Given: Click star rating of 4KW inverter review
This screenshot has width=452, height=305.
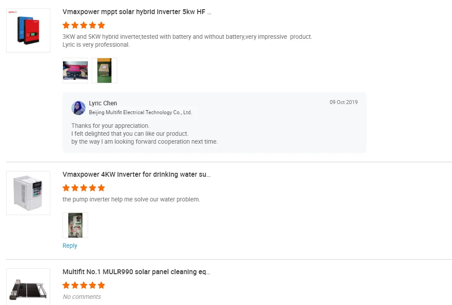Looking at the screenshot, I should coord(84,188).
